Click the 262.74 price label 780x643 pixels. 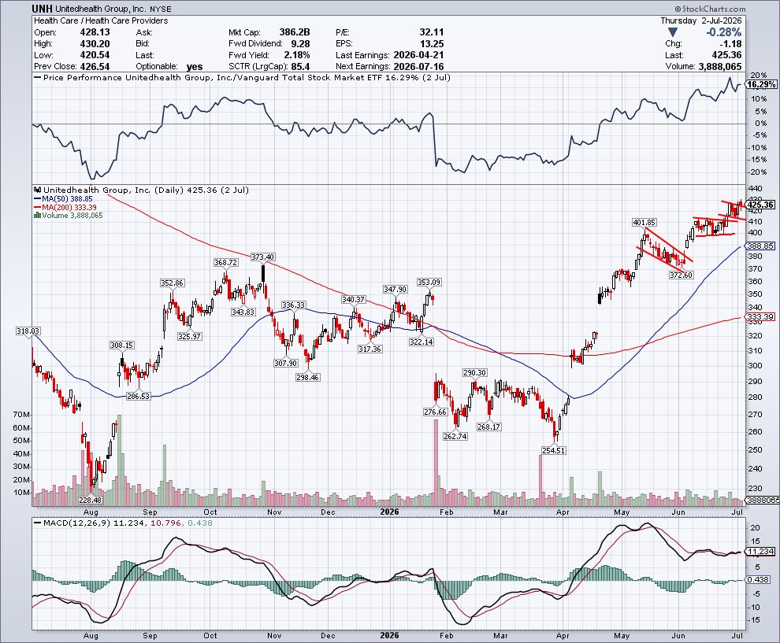point(455,436)
